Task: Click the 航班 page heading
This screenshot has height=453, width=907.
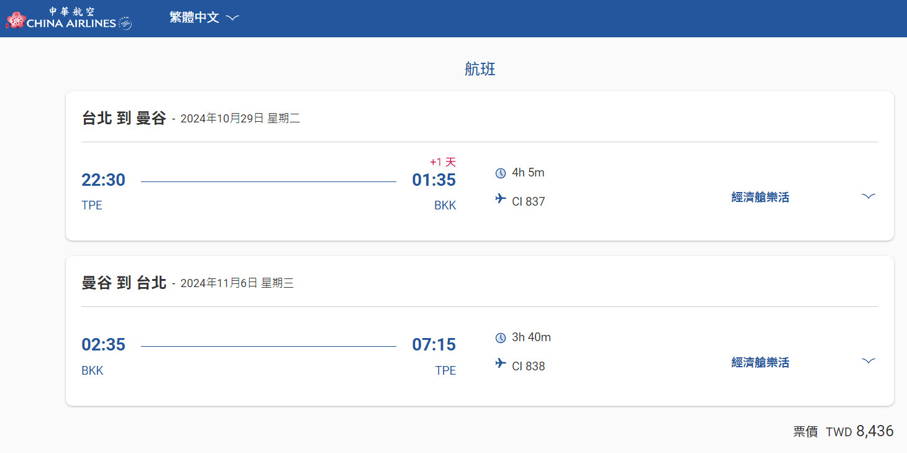Action: click(x=480, y=69)
